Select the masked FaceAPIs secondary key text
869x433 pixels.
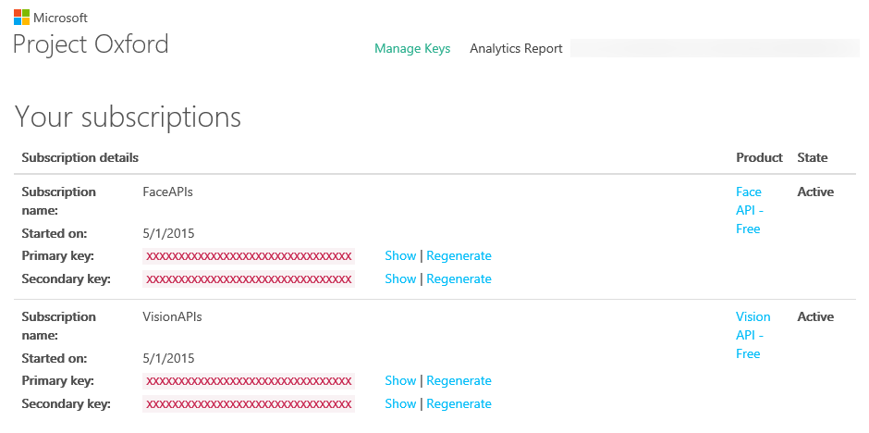249,278
